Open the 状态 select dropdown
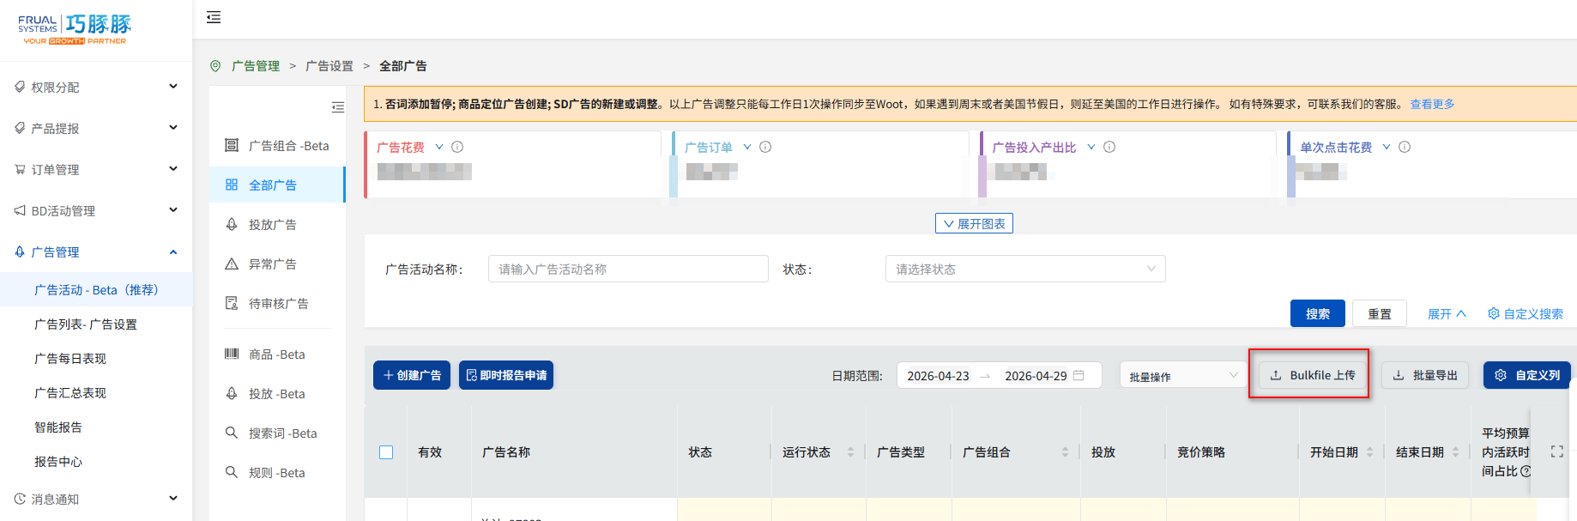The image size is (1577, 521). coord(1024,269)
